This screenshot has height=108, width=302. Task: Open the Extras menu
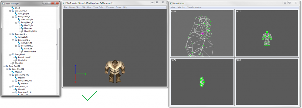pyautogui.click(x=119, y=7)
